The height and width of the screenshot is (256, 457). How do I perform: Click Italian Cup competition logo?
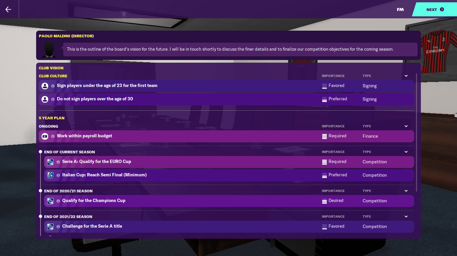click(50, 175)
